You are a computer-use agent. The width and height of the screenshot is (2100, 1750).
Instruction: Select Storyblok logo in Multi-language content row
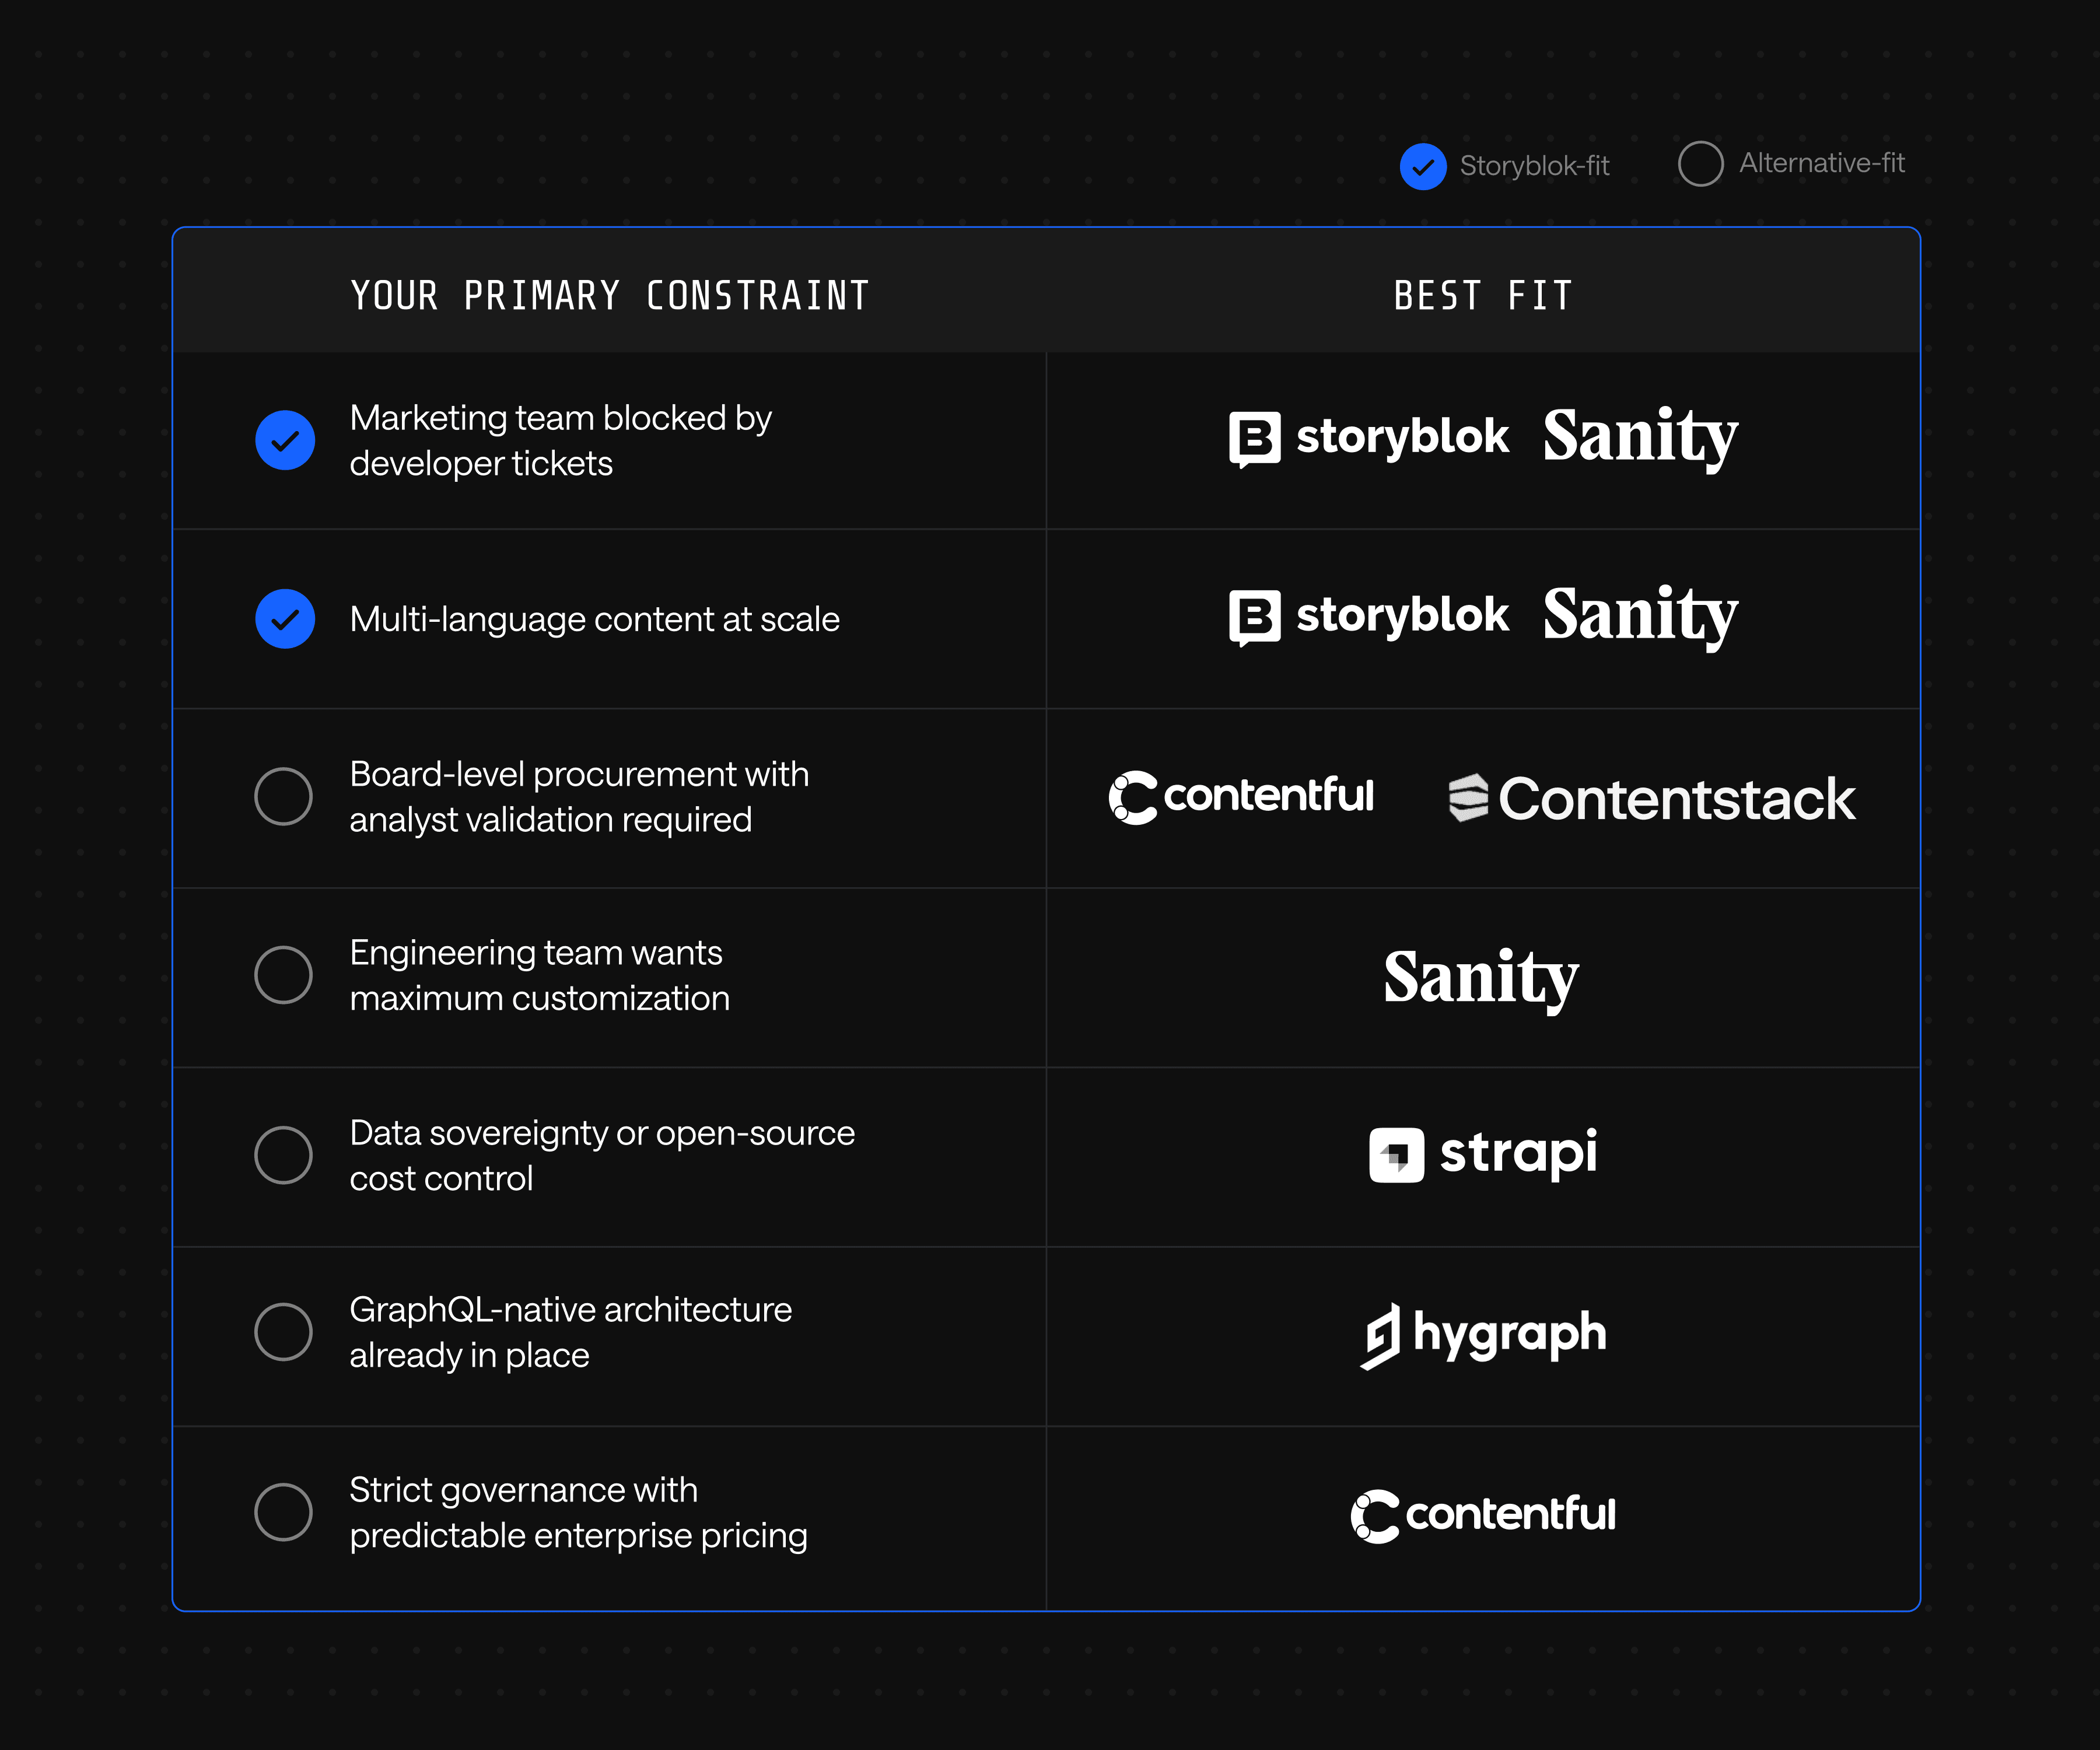click(x=1369, y=617)
